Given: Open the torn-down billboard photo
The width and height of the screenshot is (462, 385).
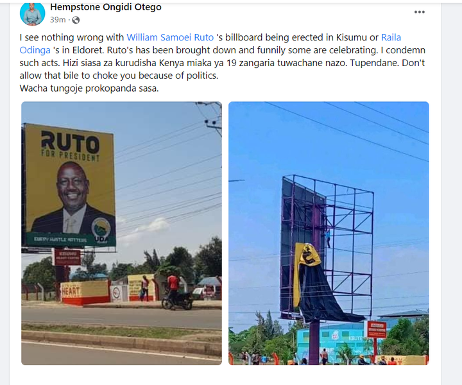Looking at the screenshot, I should point(329,234).
